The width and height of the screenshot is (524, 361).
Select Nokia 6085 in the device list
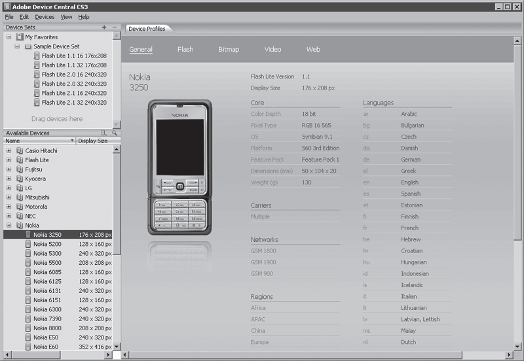pos(58,272)
